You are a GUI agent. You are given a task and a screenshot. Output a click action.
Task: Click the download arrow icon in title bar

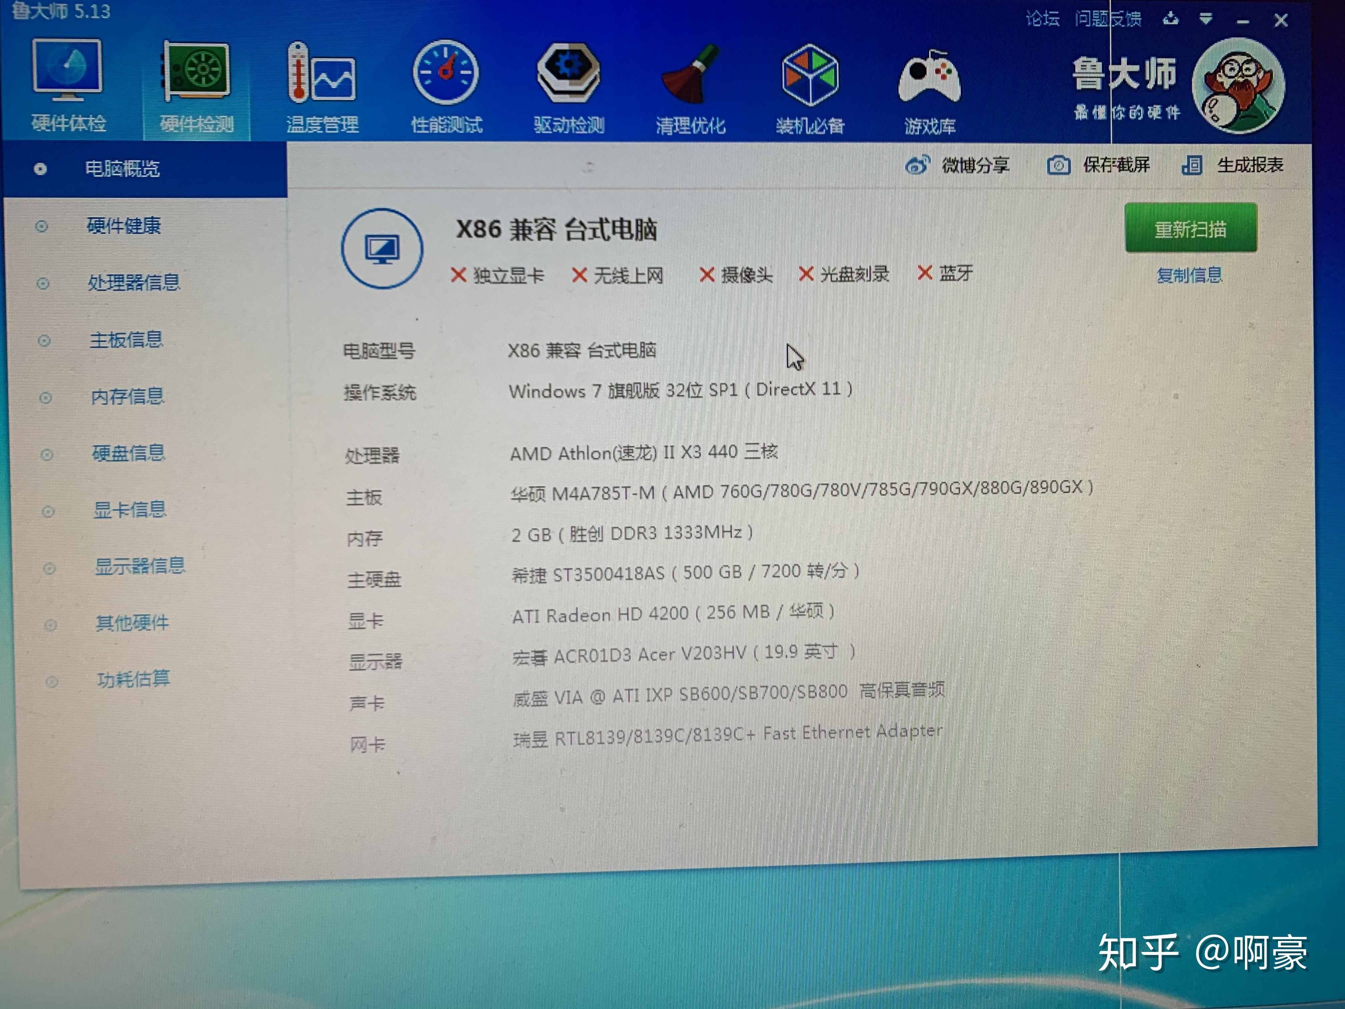pos(1171,19)
